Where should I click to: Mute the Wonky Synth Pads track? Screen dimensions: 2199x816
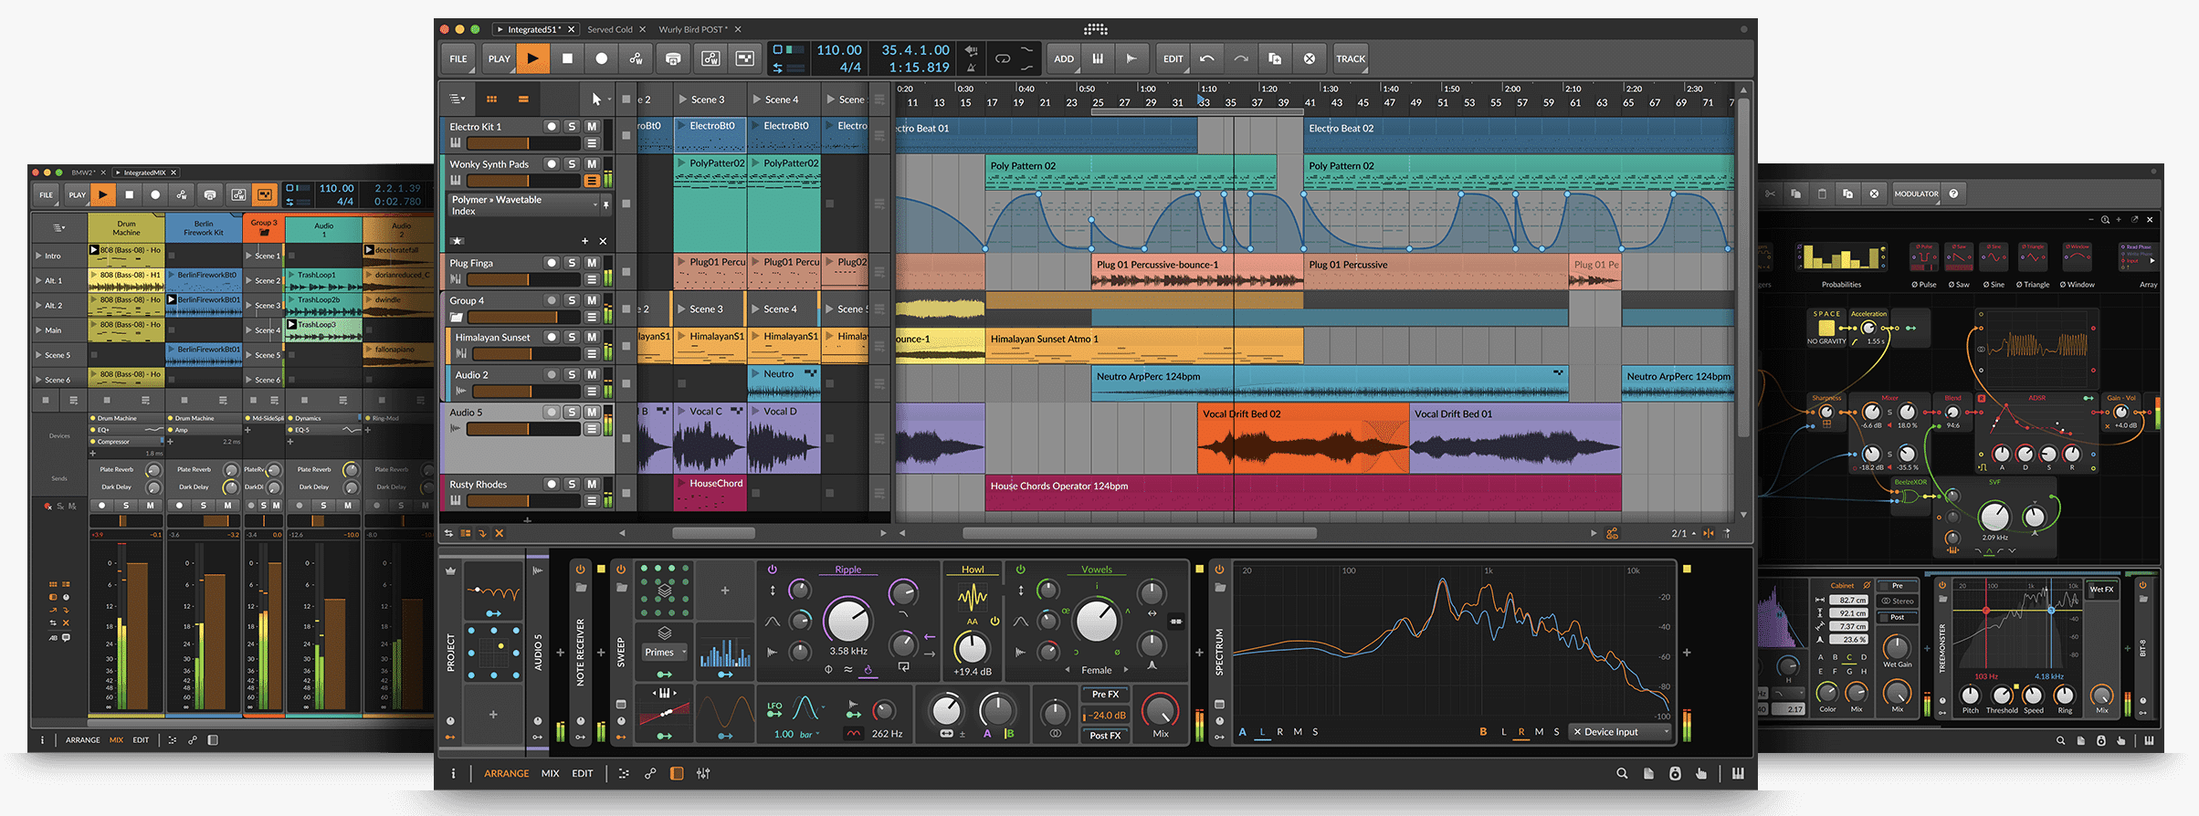tap(592, 164)
